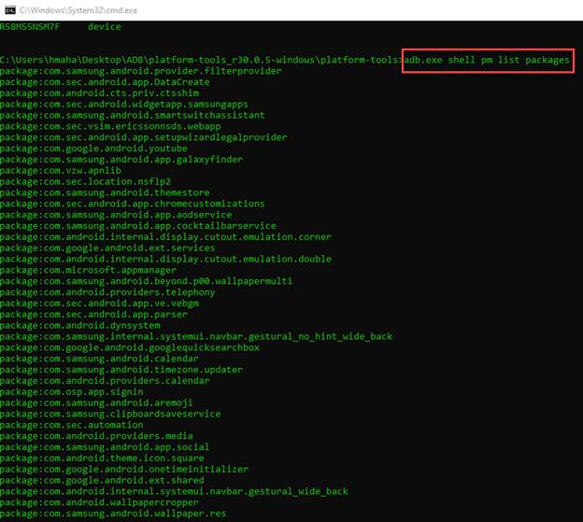Screen dimensions: 583x522
Task: Click the com.samsung.android.aremoji package line
Action: tap(95, 402)
